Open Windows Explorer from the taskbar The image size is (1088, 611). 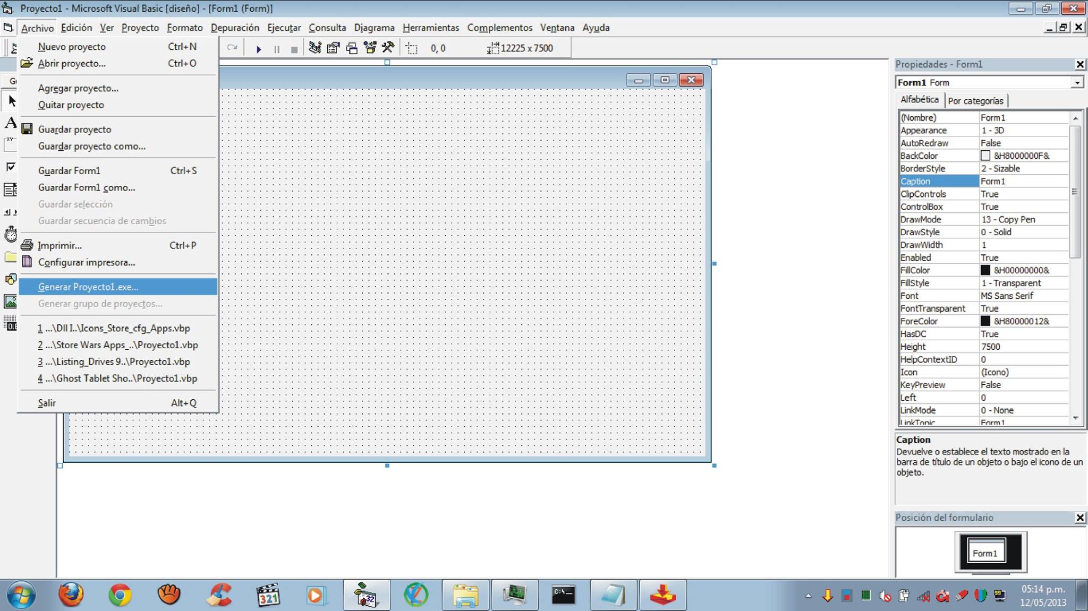tap(465, 595)
